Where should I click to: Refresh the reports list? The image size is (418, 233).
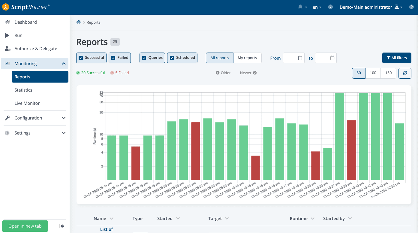click(x=405, y=73)
